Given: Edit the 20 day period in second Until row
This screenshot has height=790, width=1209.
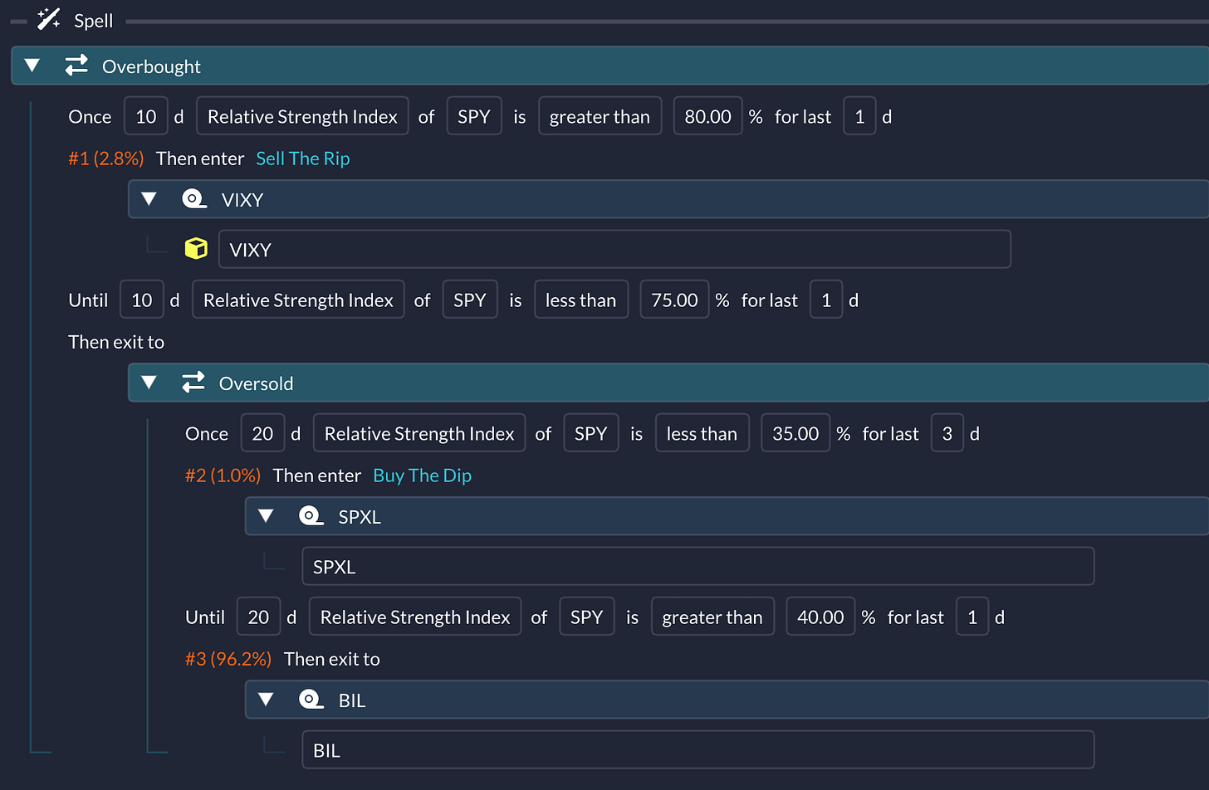Looking at the screenshot, I should pos(258,617).
